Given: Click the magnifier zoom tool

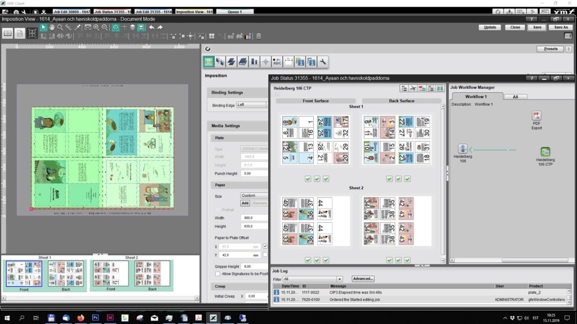Looking at the screenshot, I should (x=61, y=27).
